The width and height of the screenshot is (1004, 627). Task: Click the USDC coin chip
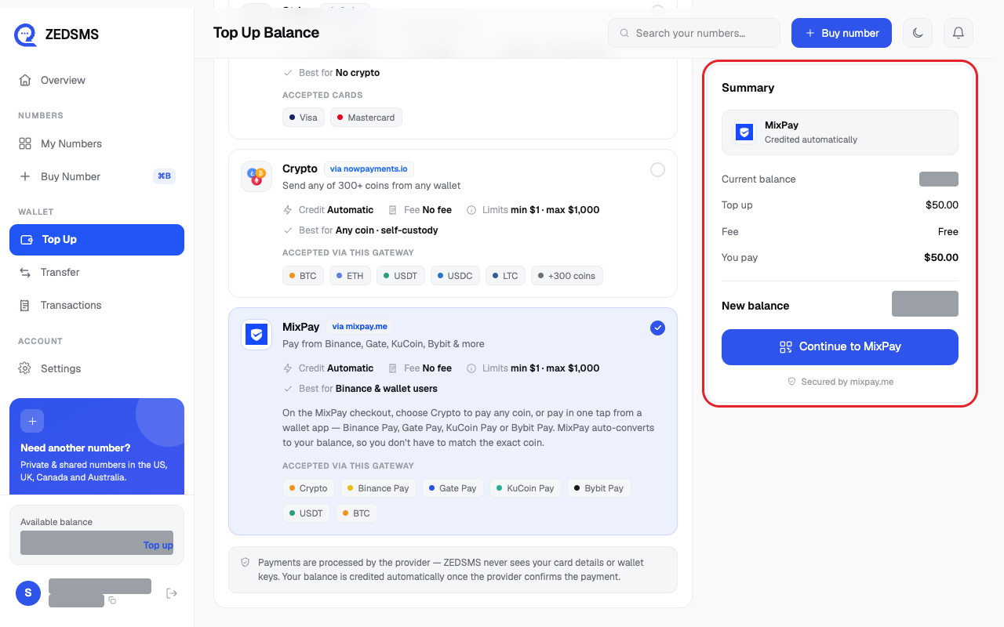pos(455,276)
